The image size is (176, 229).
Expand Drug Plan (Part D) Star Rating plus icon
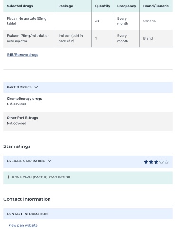click(9, 177)
